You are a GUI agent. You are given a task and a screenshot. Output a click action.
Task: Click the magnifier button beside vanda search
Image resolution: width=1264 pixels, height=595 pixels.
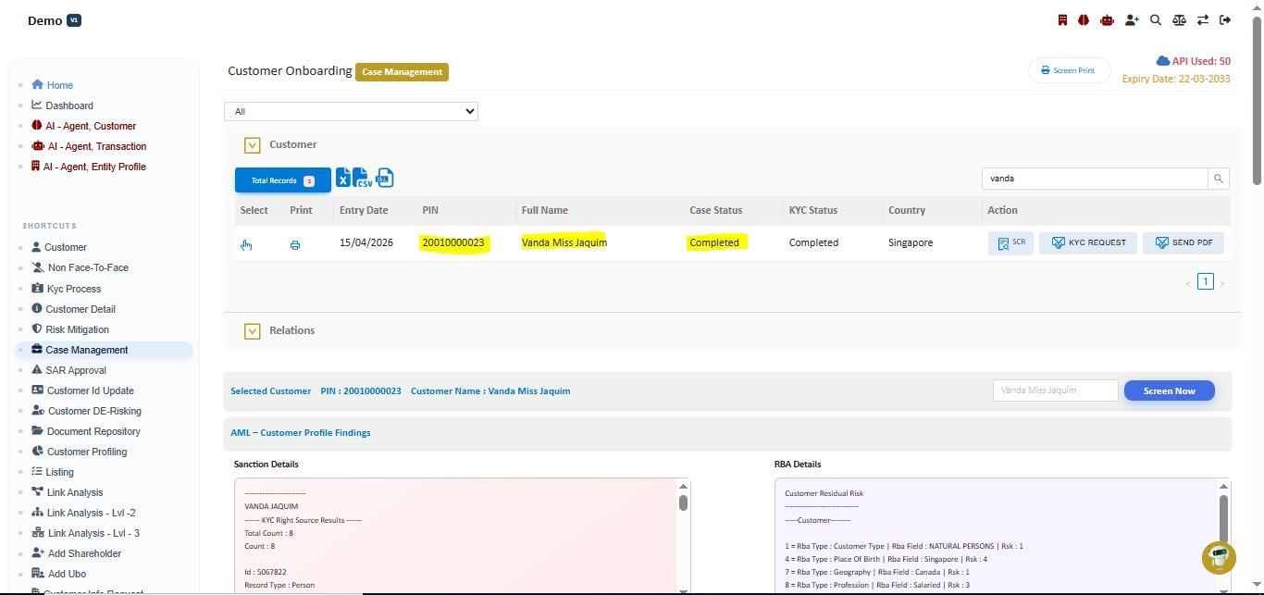click(x=1218, y=179)
